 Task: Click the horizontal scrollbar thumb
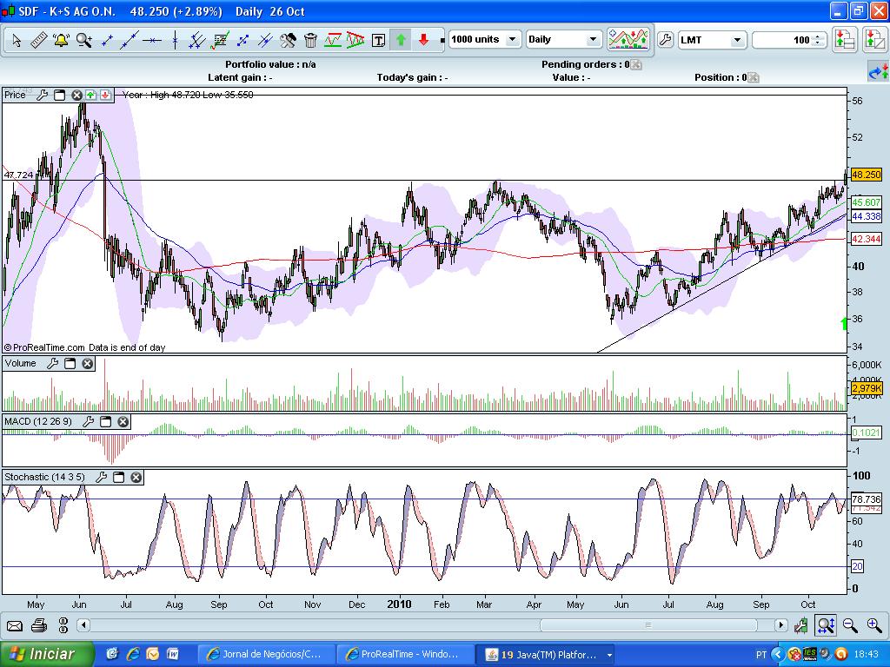click(x=648, y=625)
